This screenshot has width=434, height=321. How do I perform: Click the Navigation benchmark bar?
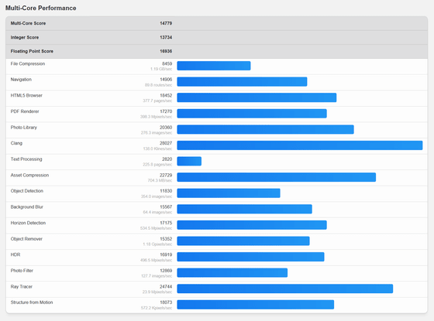tap(242, 82)
